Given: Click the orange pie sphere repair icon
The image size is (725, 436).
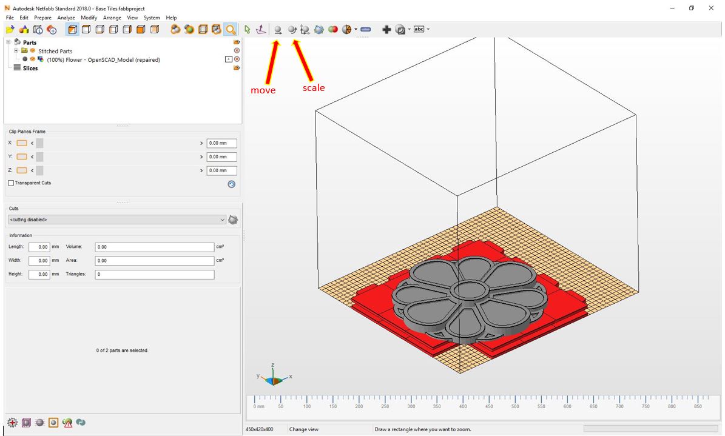Looking at the screenshot, I should point(346,30).
